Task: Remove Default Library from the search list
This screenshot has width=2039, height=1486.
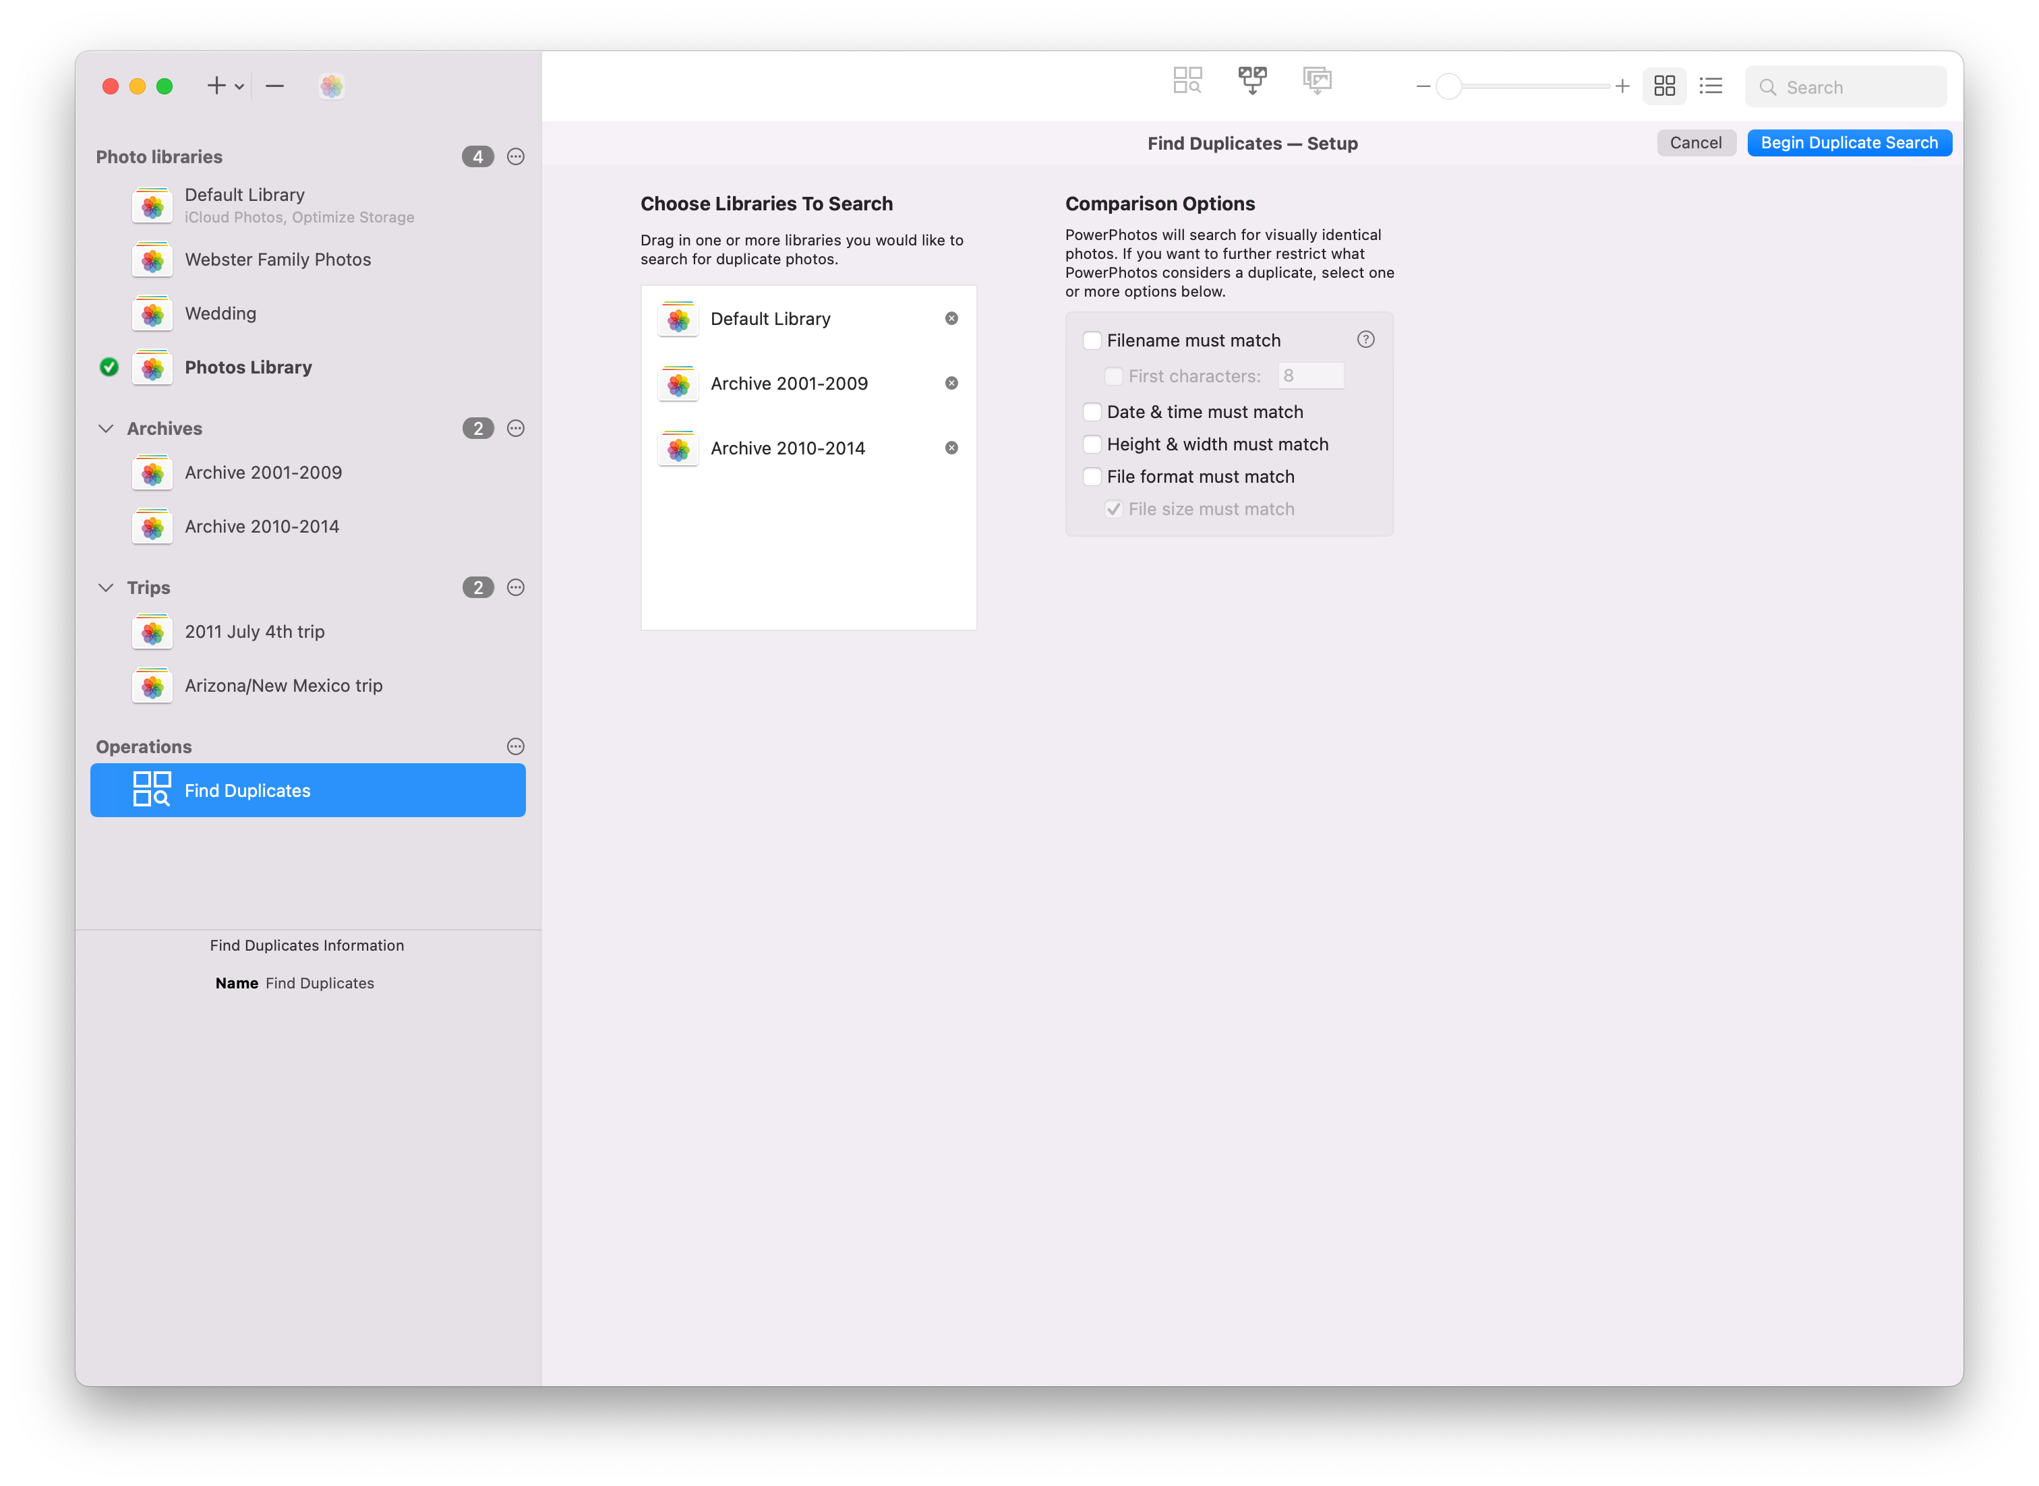Action: pos(951,320)
